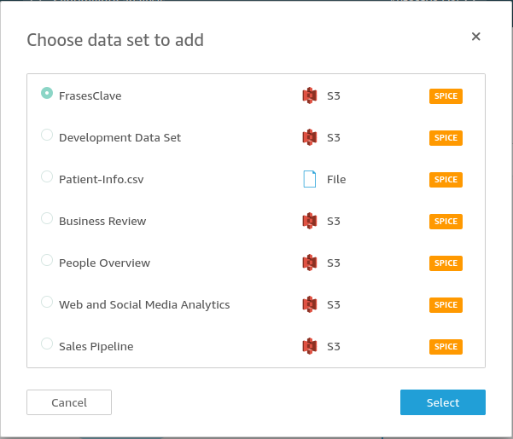Click the S3 icon for People Overview
Screen dimensions: 513x439
[309, 263]
